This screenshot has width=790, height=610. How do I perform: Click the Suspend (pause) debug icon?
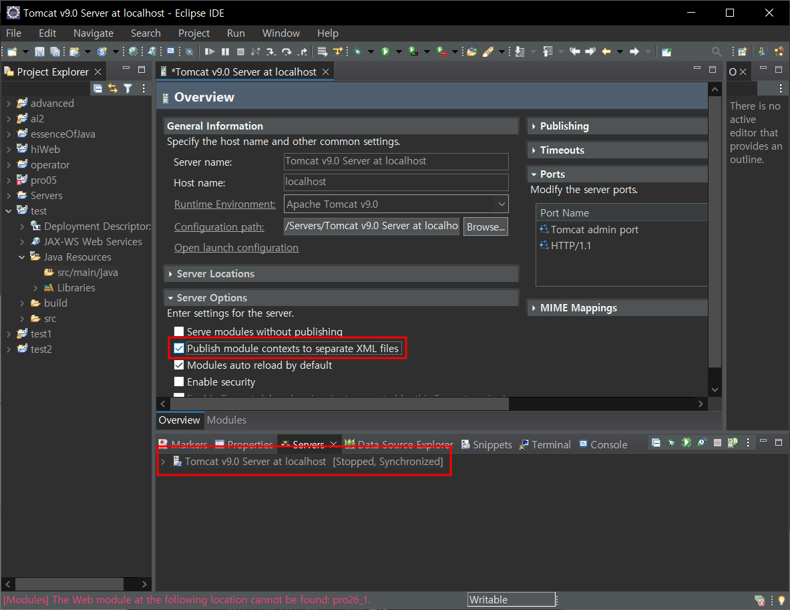225,51
